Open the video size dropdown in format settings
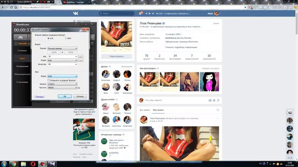Image resolution: width=298 pixels, height=167 pixels. tap(62, 48)
